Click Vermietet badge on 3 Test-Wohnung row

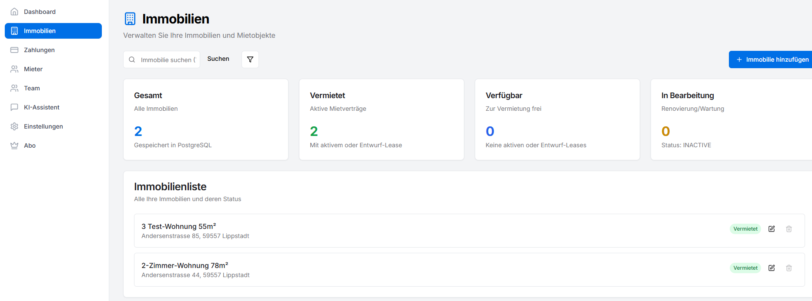pos(745,229)
